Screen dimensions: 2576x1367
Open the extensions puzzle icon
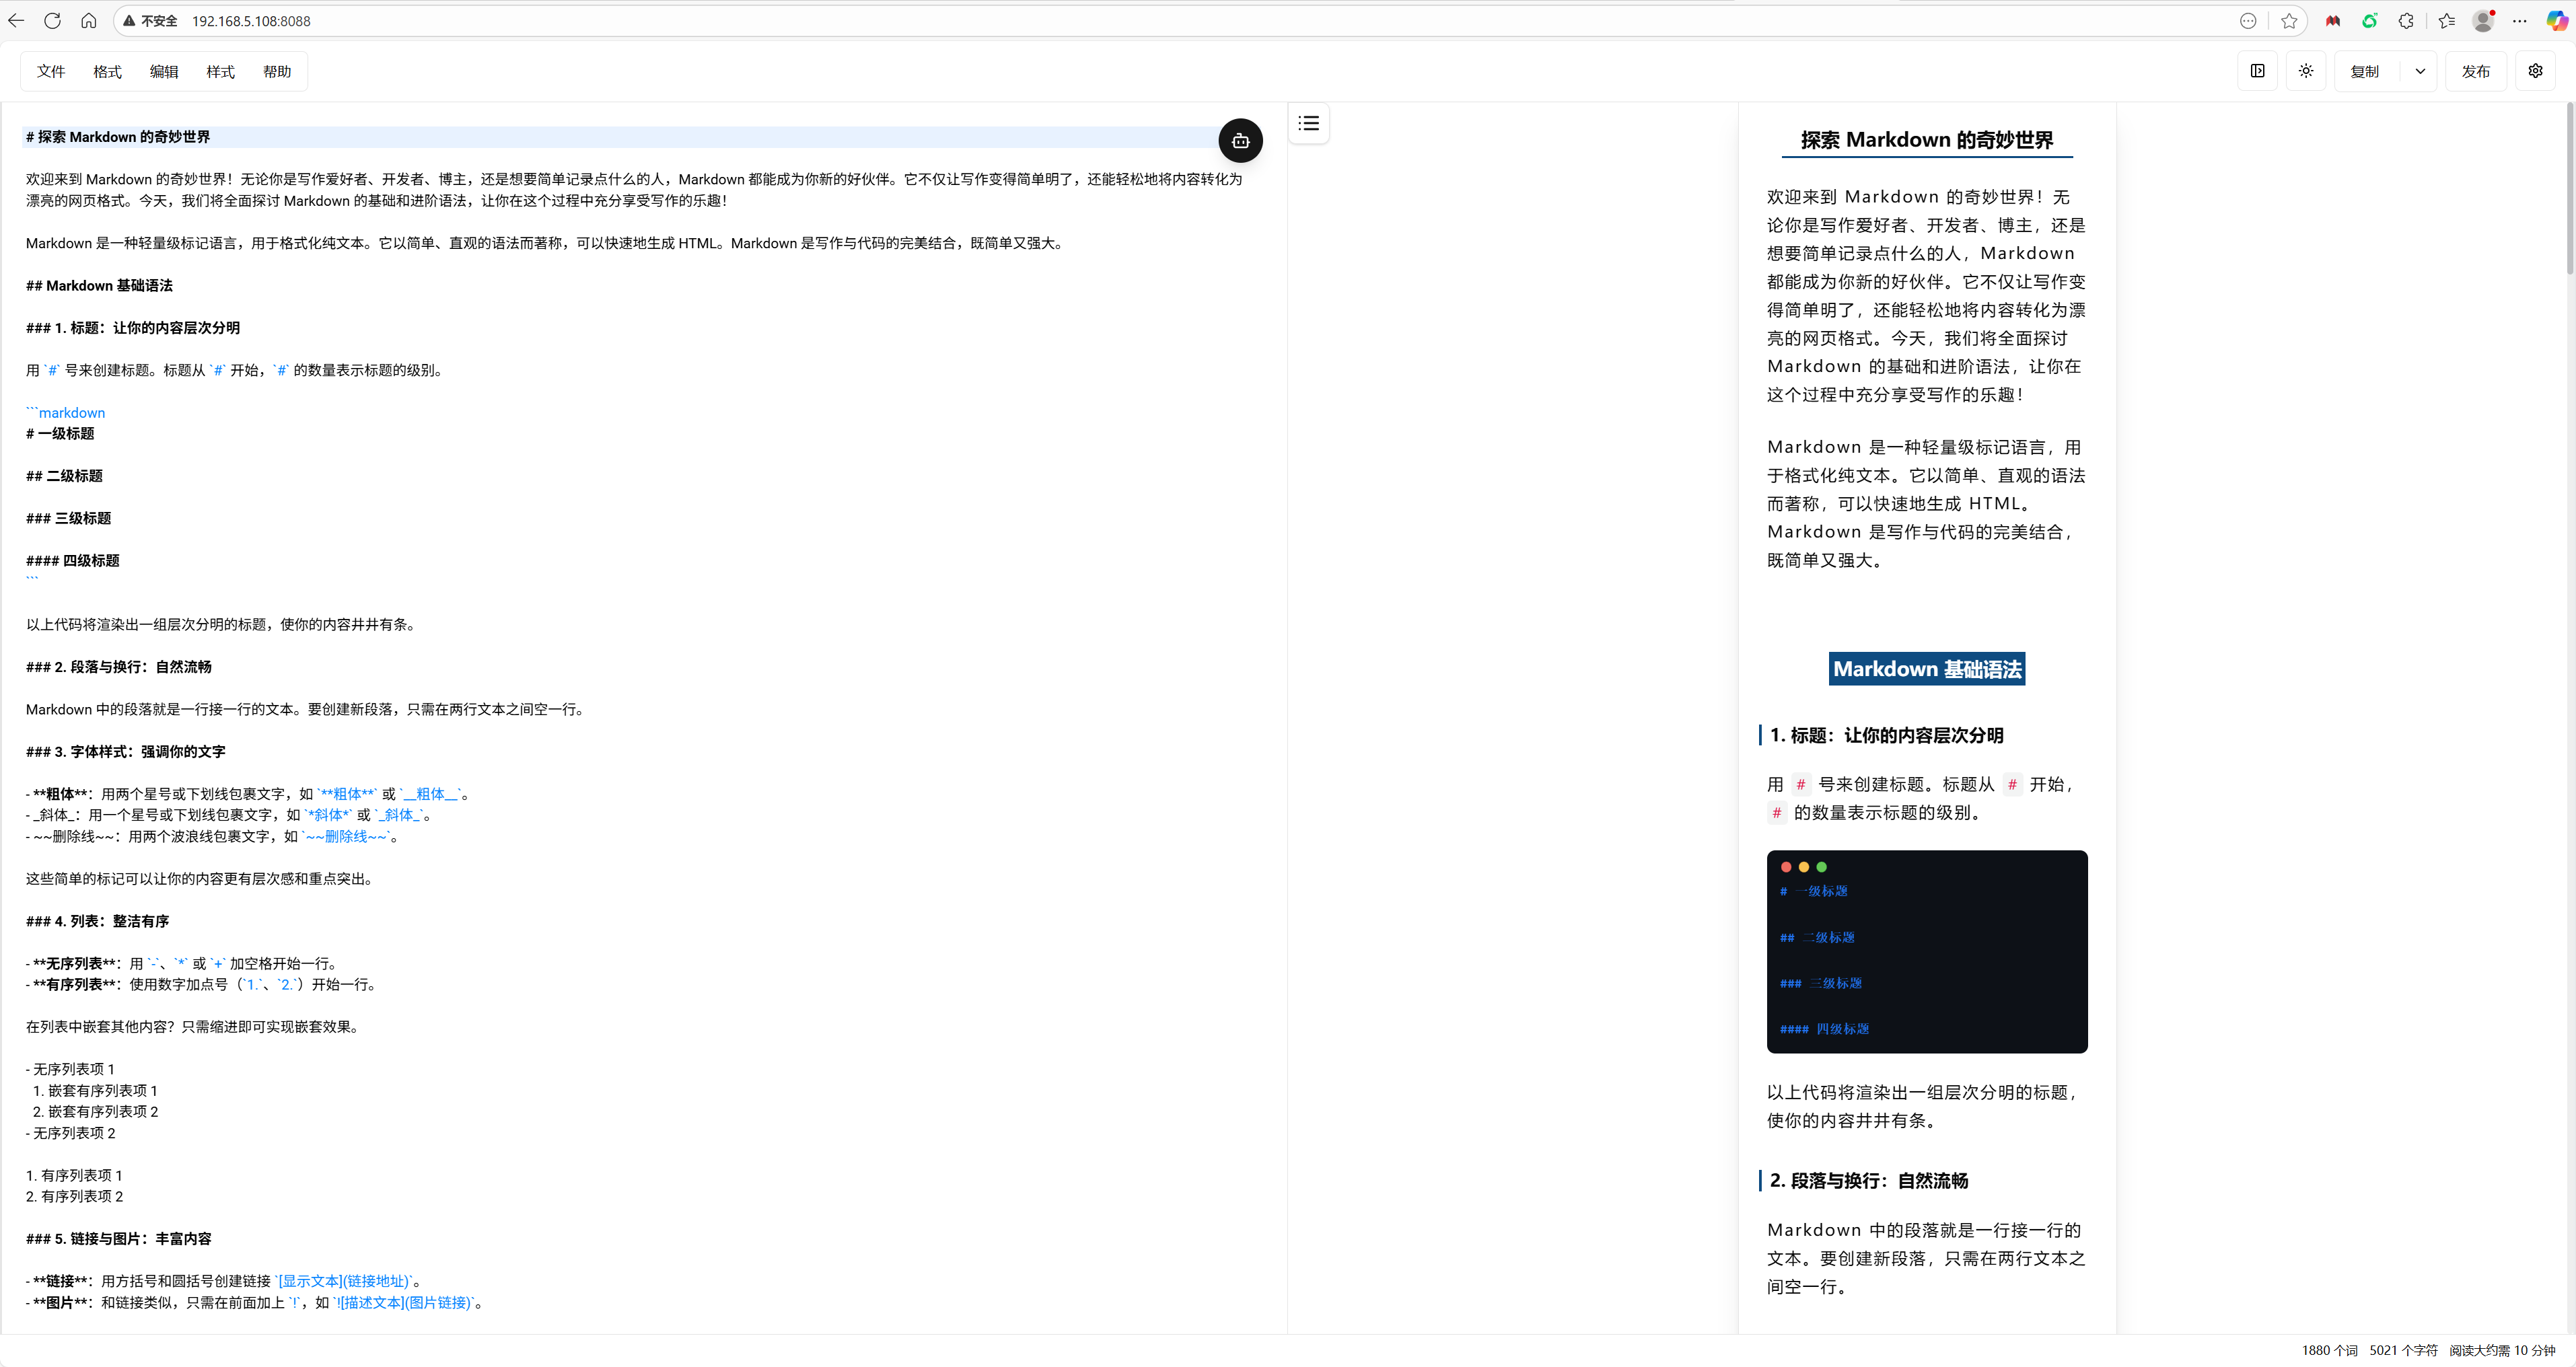pos(2407,20)
